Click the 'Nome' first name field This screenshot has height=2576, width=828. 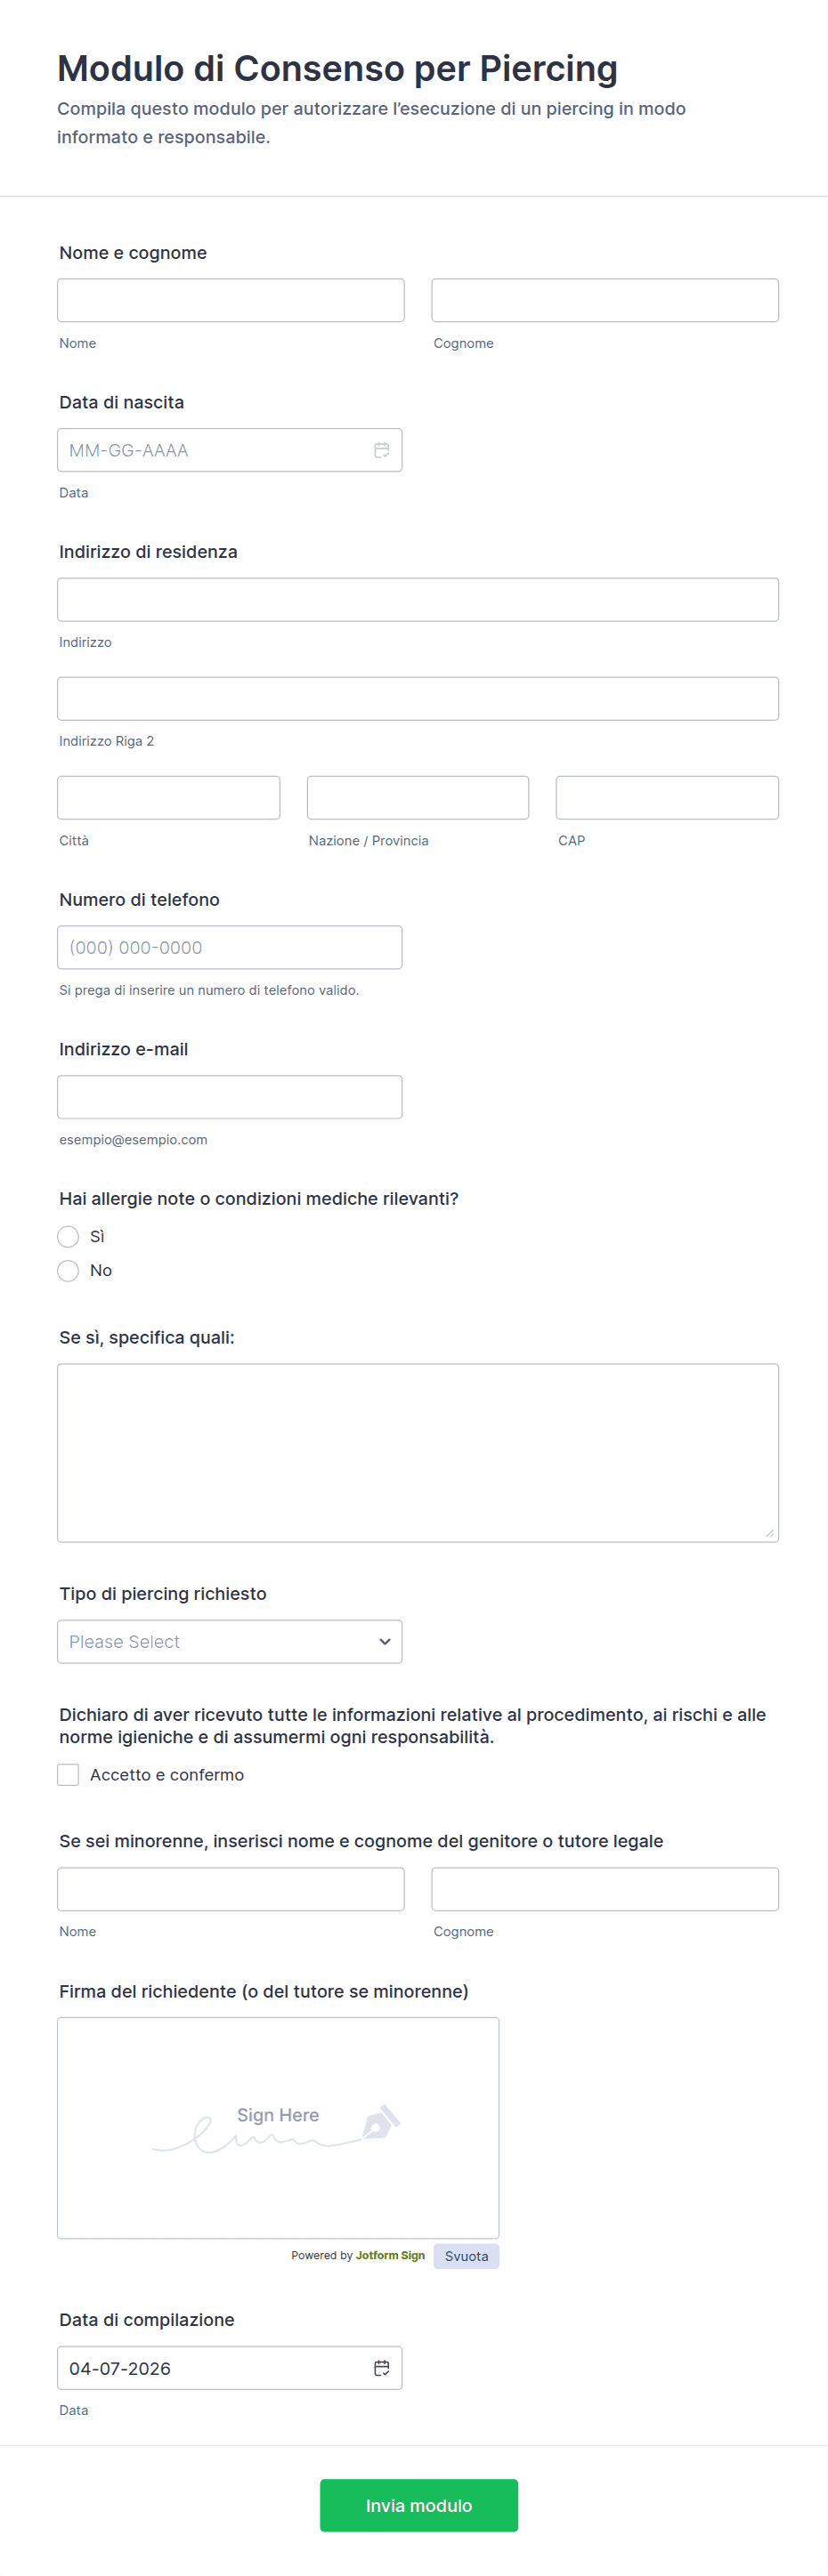point(230,300)
